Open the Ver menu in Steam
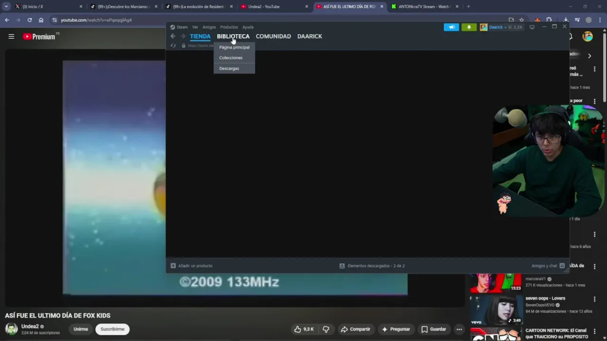The width and height of the screenshot is (607, 341). tap(195, 27)
